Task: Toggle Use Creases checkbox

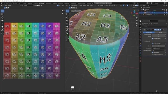Action: coord(153,52)
